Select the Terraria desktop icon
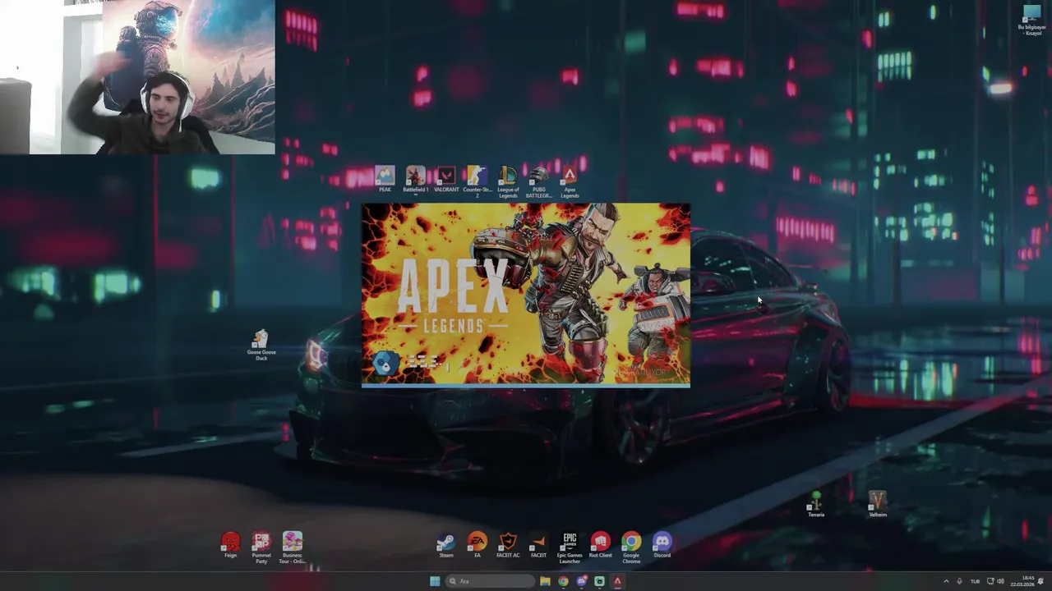This screenshot has height=591, width=1052. coord(815,505)
